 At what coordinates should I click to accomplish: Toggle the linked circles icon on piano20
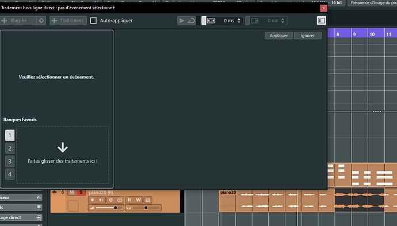pyautogui.click(x=120, y=200)
